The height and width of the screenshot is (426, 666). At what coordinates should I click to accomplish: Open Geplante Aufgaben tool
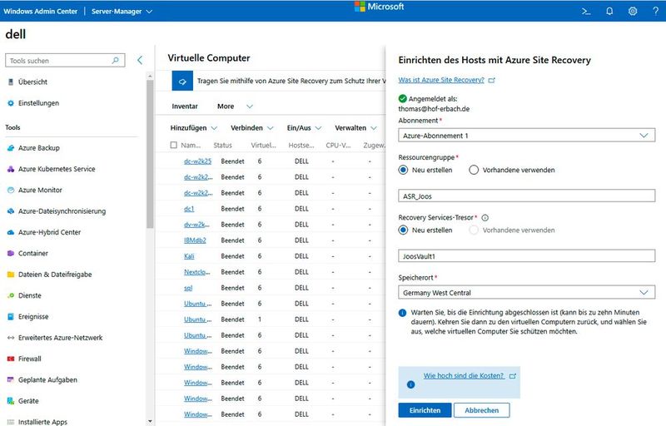point(47,380)
